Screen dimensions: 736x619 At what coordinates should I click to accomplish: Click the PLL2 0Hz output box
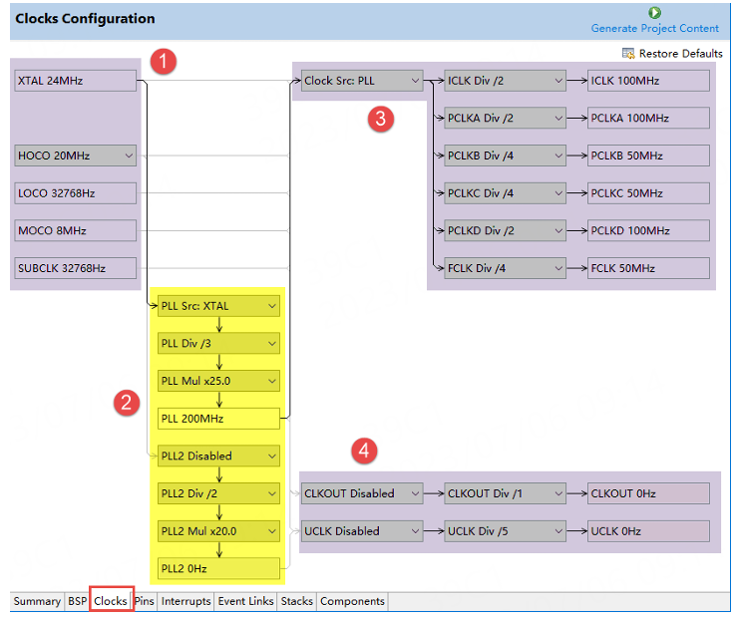coord(218,569)
